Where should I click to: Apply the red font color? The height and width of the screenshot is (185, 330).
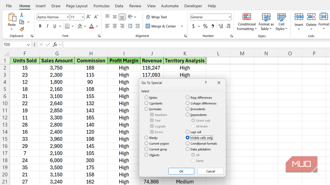click(91, 26)
